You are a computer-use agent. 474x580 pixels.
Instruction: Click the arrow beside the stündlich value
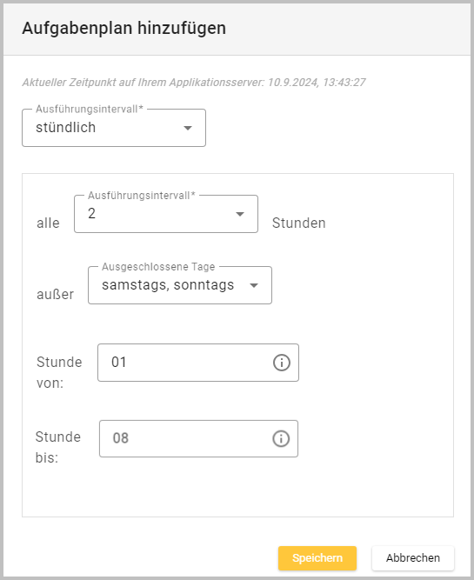(x=188, y=128)
